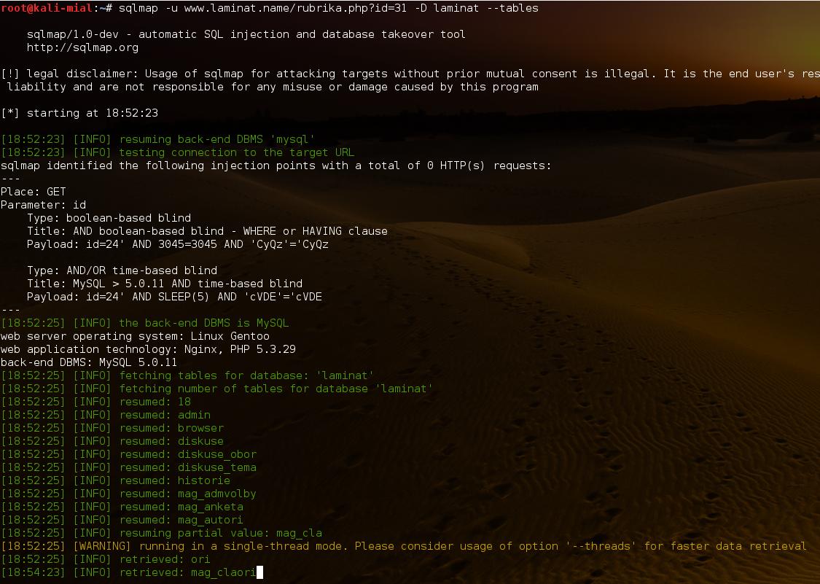Screen dimensions: 820x584
Task: Click 'resuming partial value: mag_cla' line
Action: tap(162, 533)
